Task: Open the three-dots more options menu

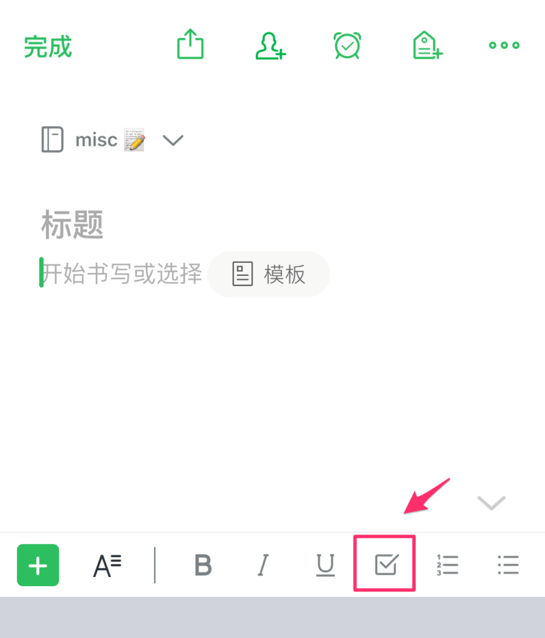Action: pos(504,45)
